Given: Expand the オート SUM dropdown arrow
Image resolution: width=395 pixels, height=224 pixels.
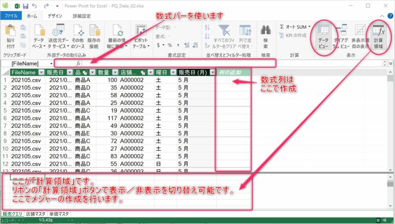Looking at the screenshot, I should (x=310, y=27).
